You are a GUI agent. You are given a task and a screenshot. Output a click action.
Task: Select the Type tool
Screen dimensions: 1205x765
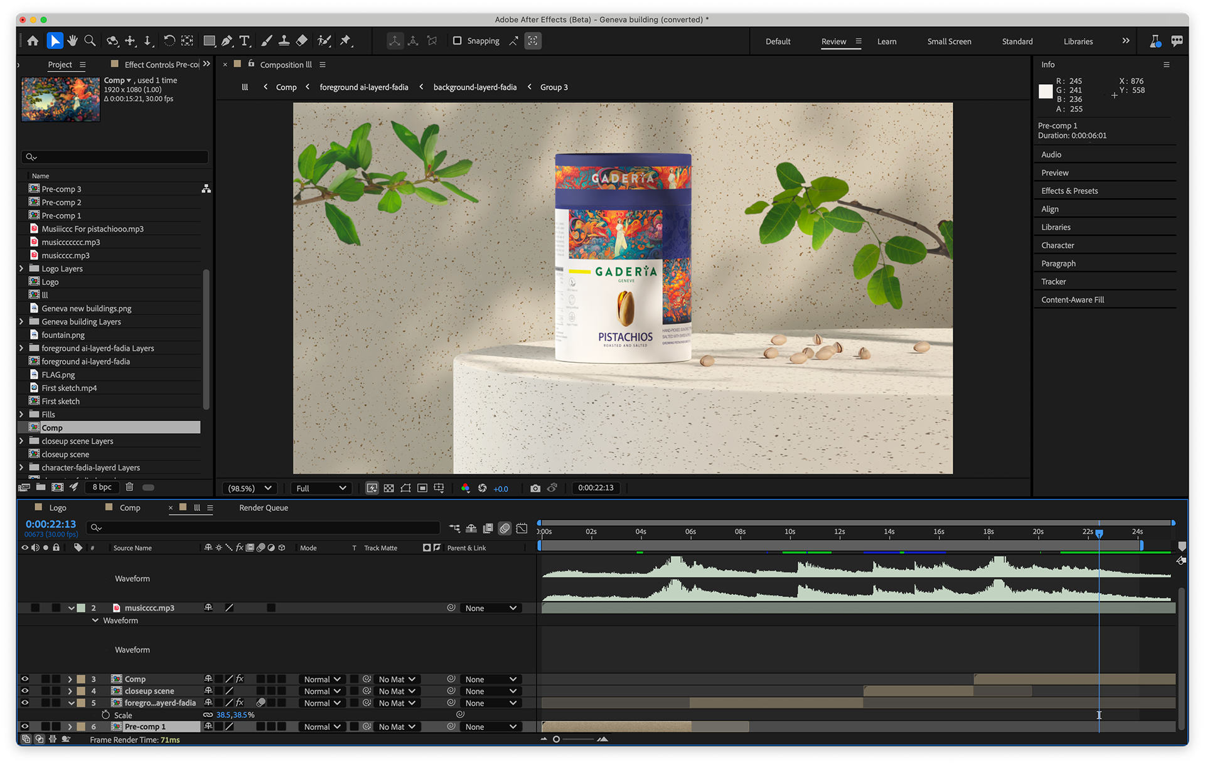244,41
